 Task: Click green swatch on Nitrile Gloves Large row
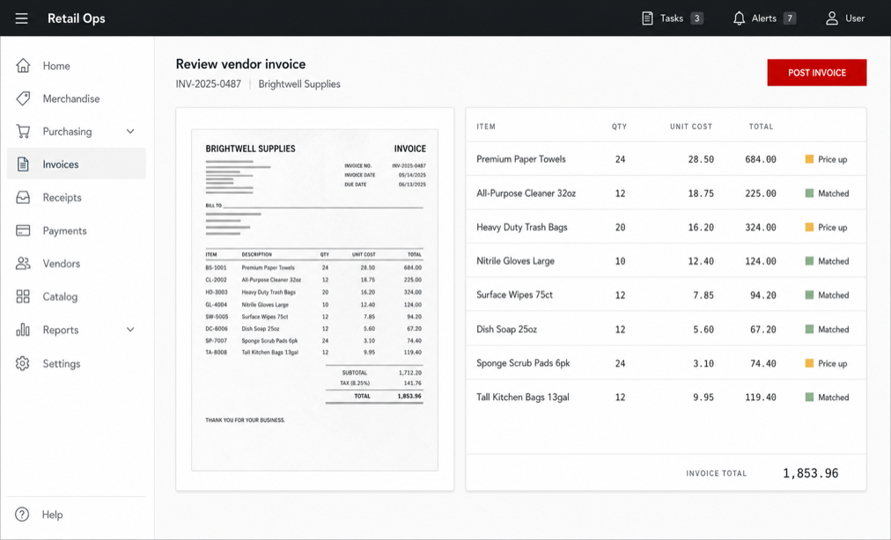pyautogui.click(x=809, y=261)
